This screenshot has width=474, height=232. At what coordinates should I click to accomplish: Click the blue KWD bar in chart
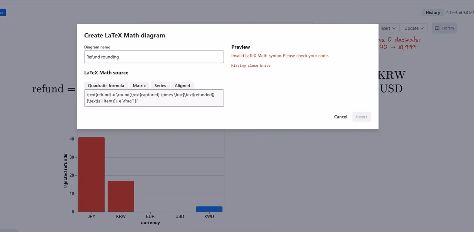click(209, 209)
